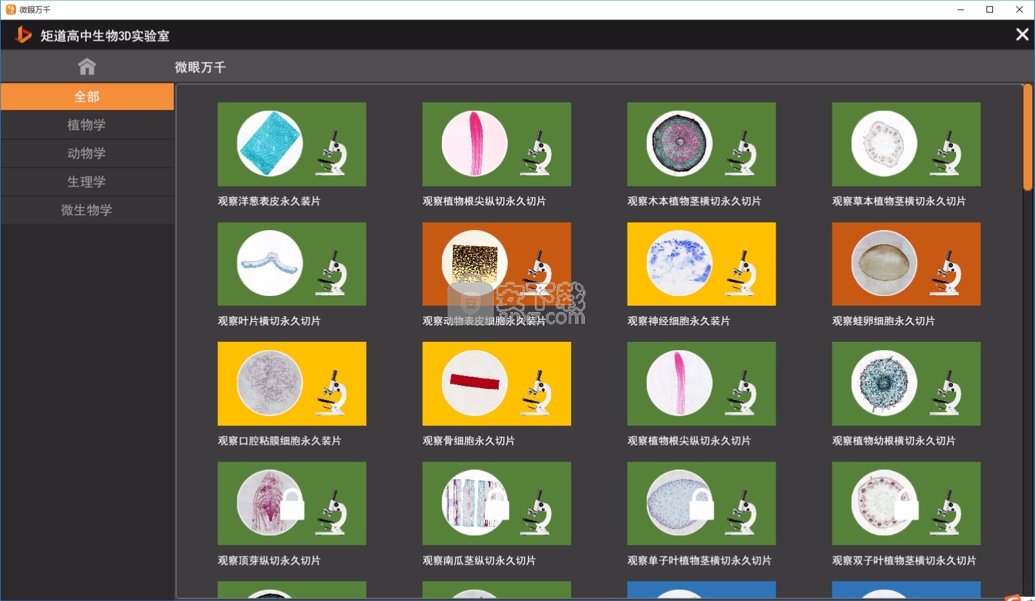Click microscope icon on 观察顶芽纵切永久切片 card
Image resolution: width=1035 pixels, height=601 pixels.
point(331,512)
